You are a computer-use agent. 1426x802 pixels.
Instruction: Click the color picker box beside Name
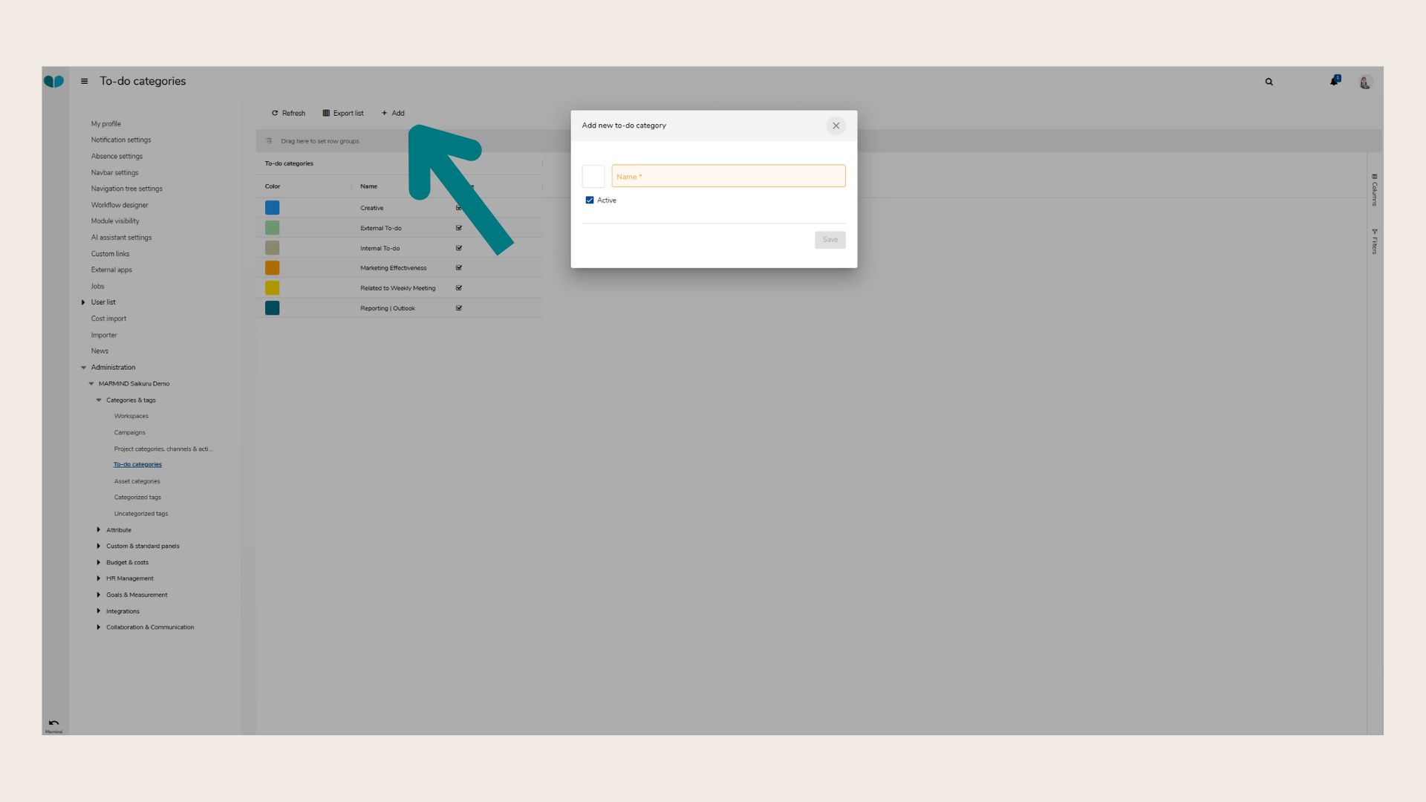(x=593, y=176)
